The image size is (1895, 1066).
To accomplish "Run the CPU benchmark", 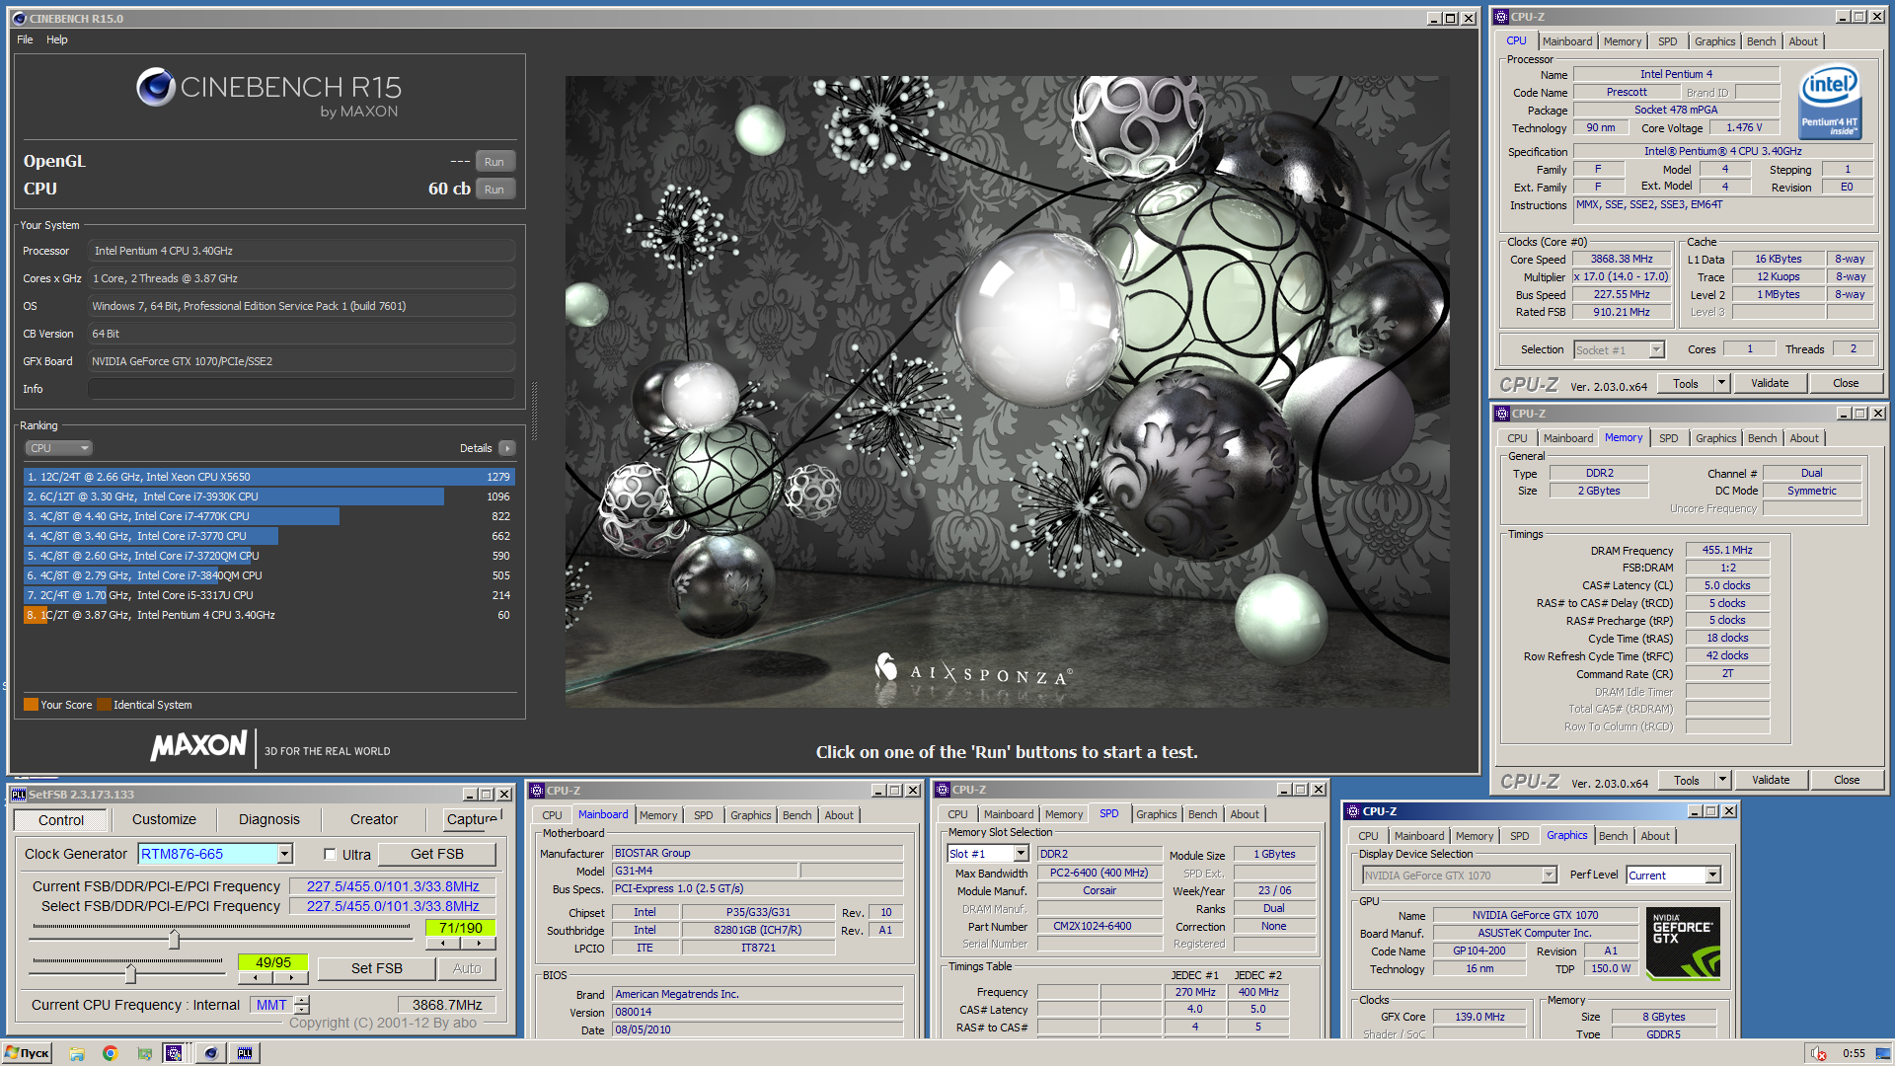I will click(494, 190).
